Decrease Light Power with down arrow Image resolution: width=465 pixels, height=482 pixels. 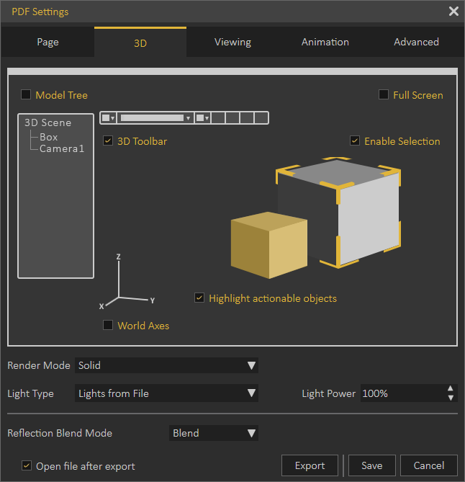451,398
